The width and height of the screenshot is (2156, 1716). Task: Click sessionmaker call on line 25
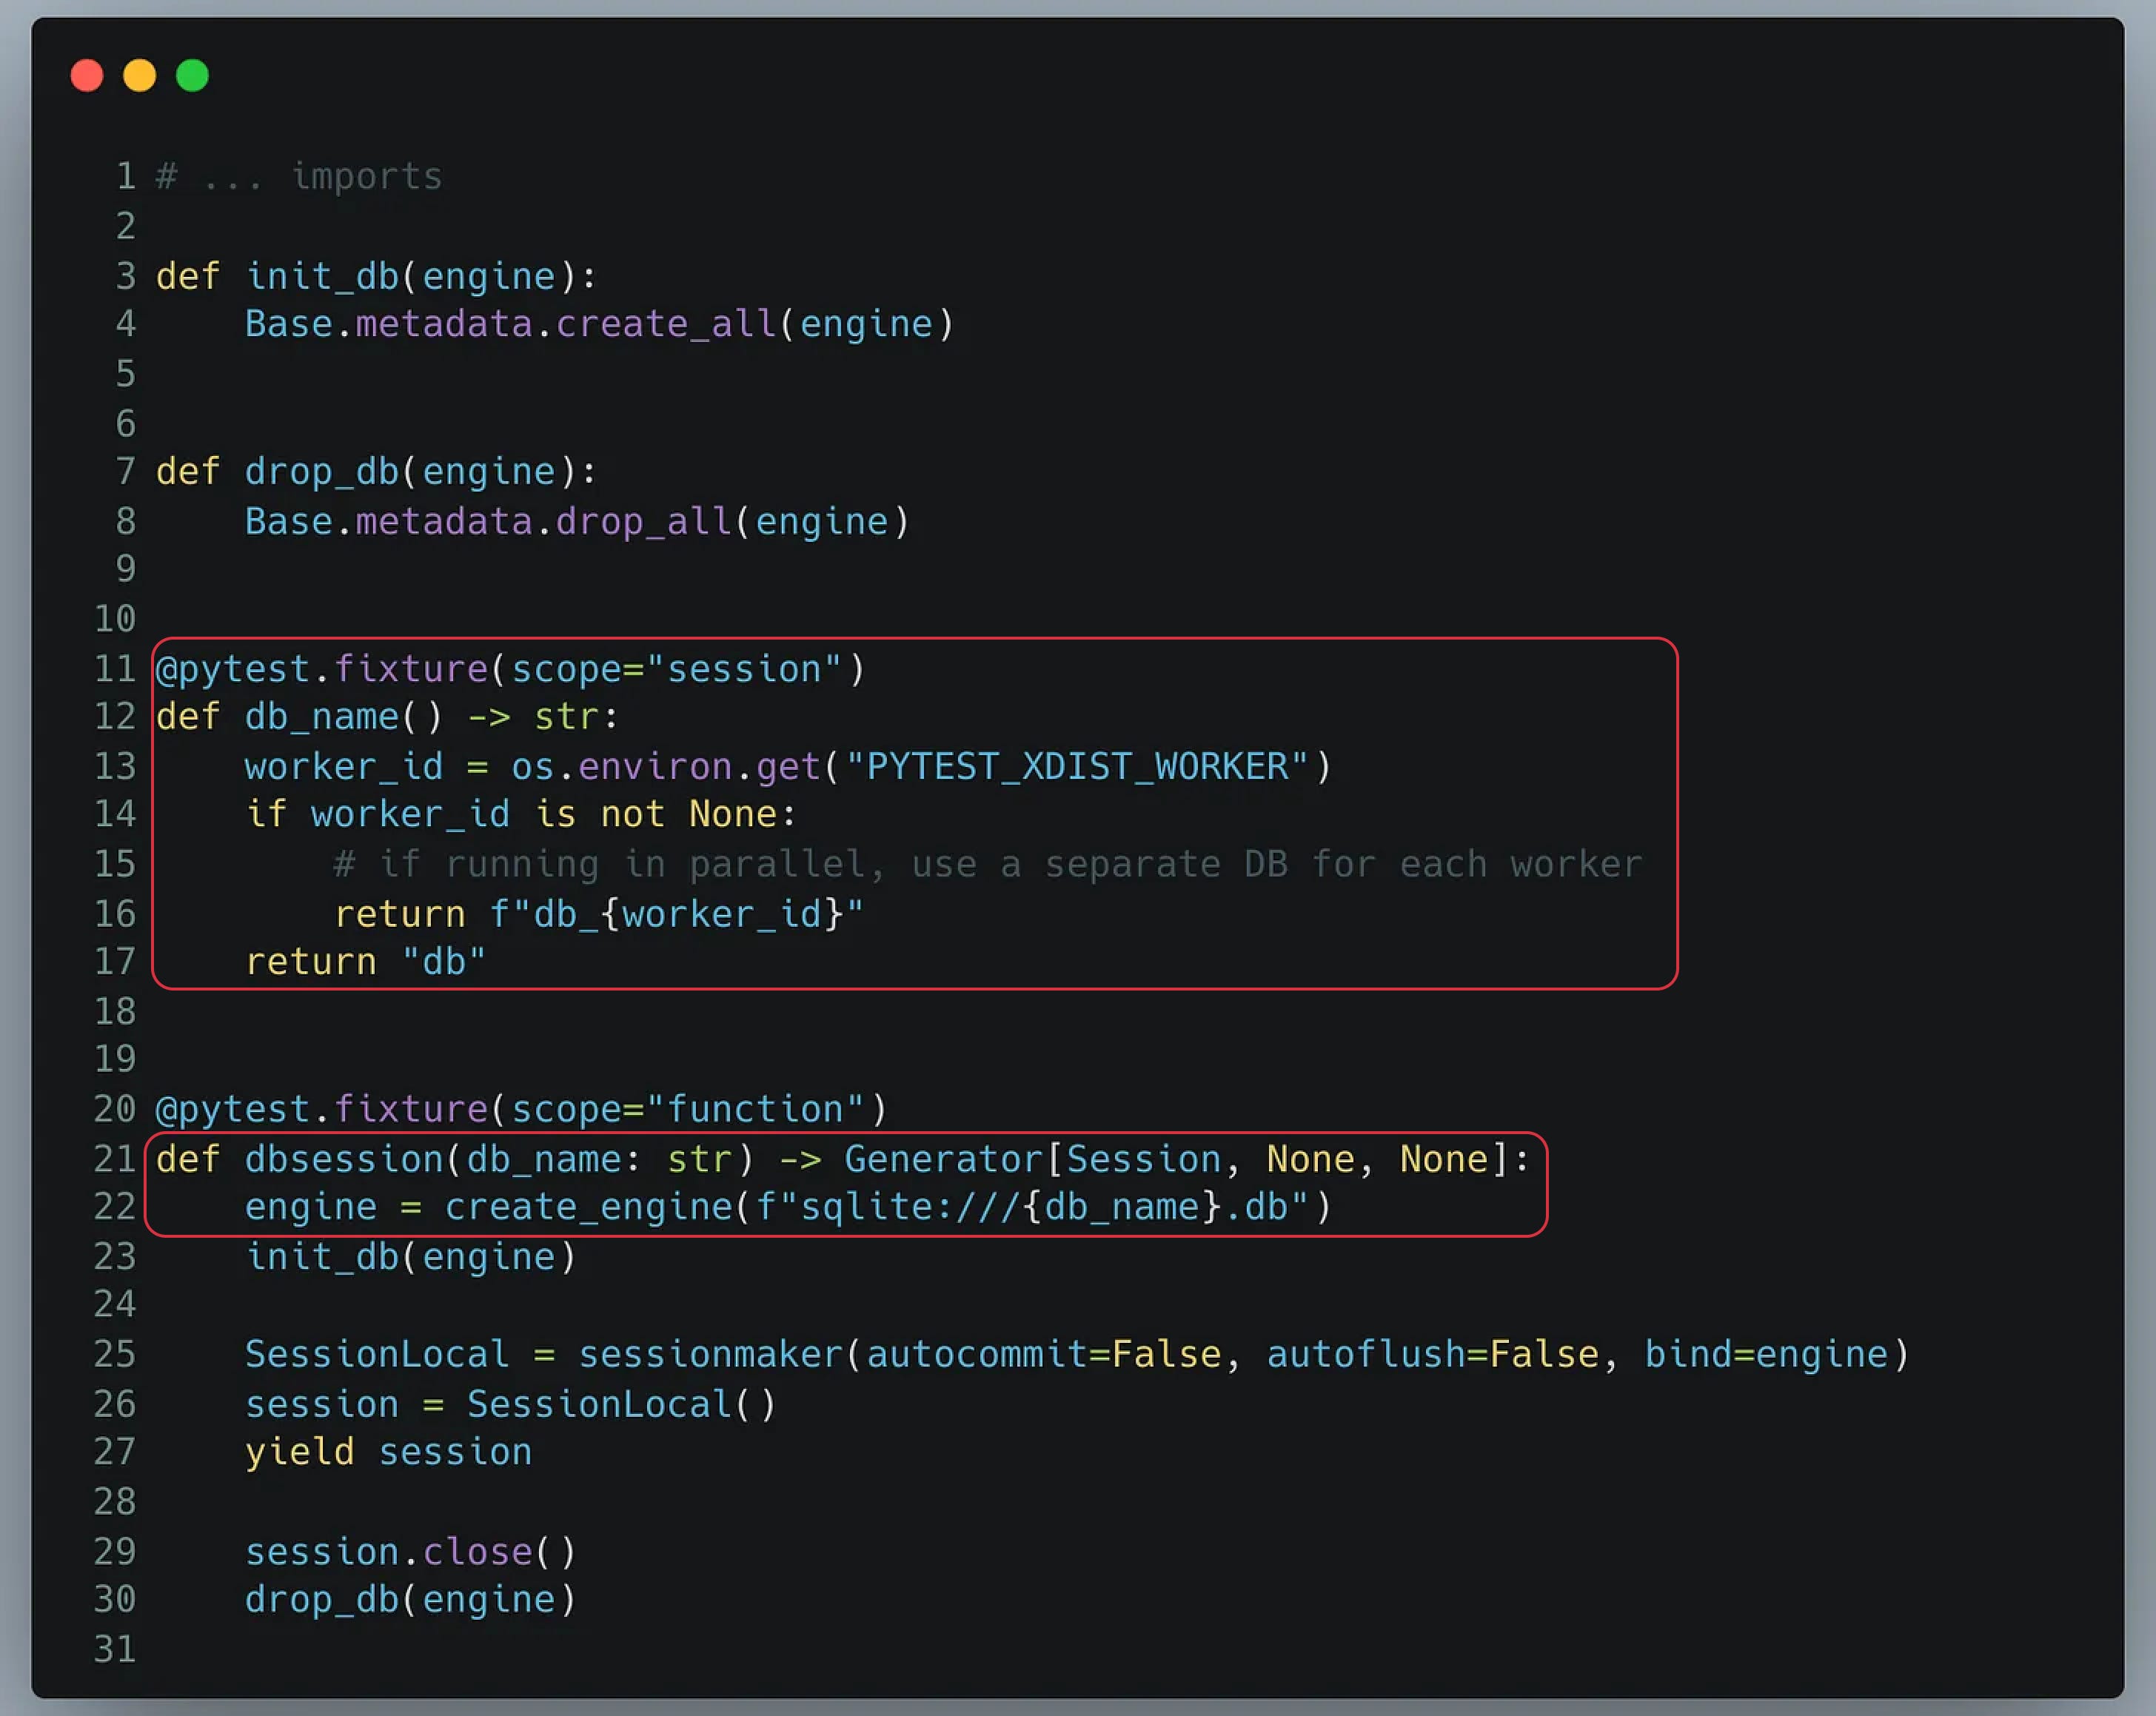710,1354
